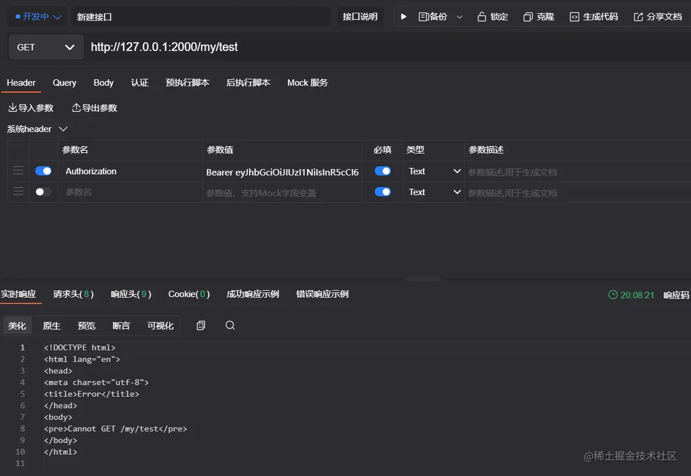Click the 新建接口 name field
691x476 pixels.
click(x=200, y=17)
